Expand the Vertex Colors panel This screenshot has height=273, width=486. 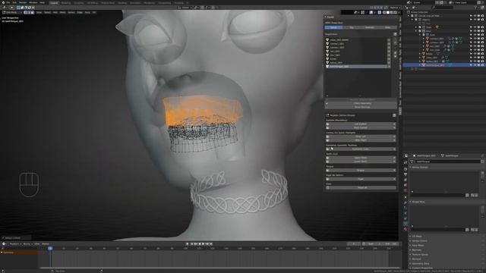419,241
